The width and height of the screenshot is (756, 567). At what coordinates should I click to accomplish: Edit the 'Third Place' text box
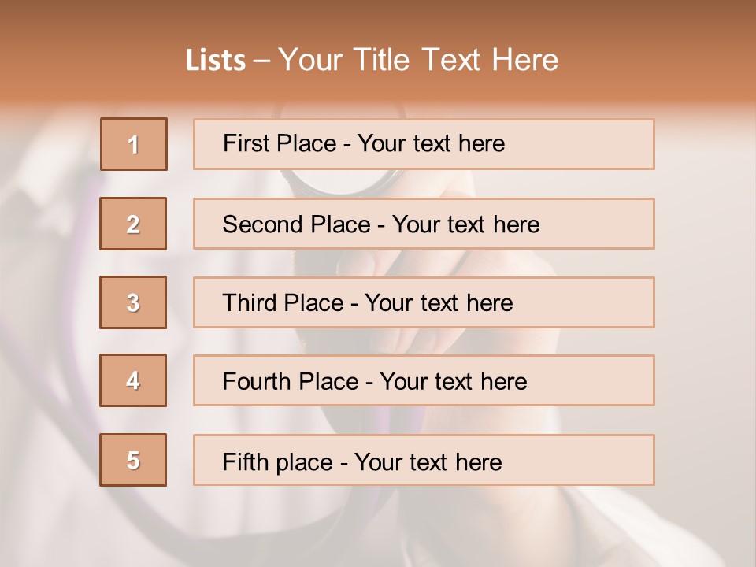(424, 302)
